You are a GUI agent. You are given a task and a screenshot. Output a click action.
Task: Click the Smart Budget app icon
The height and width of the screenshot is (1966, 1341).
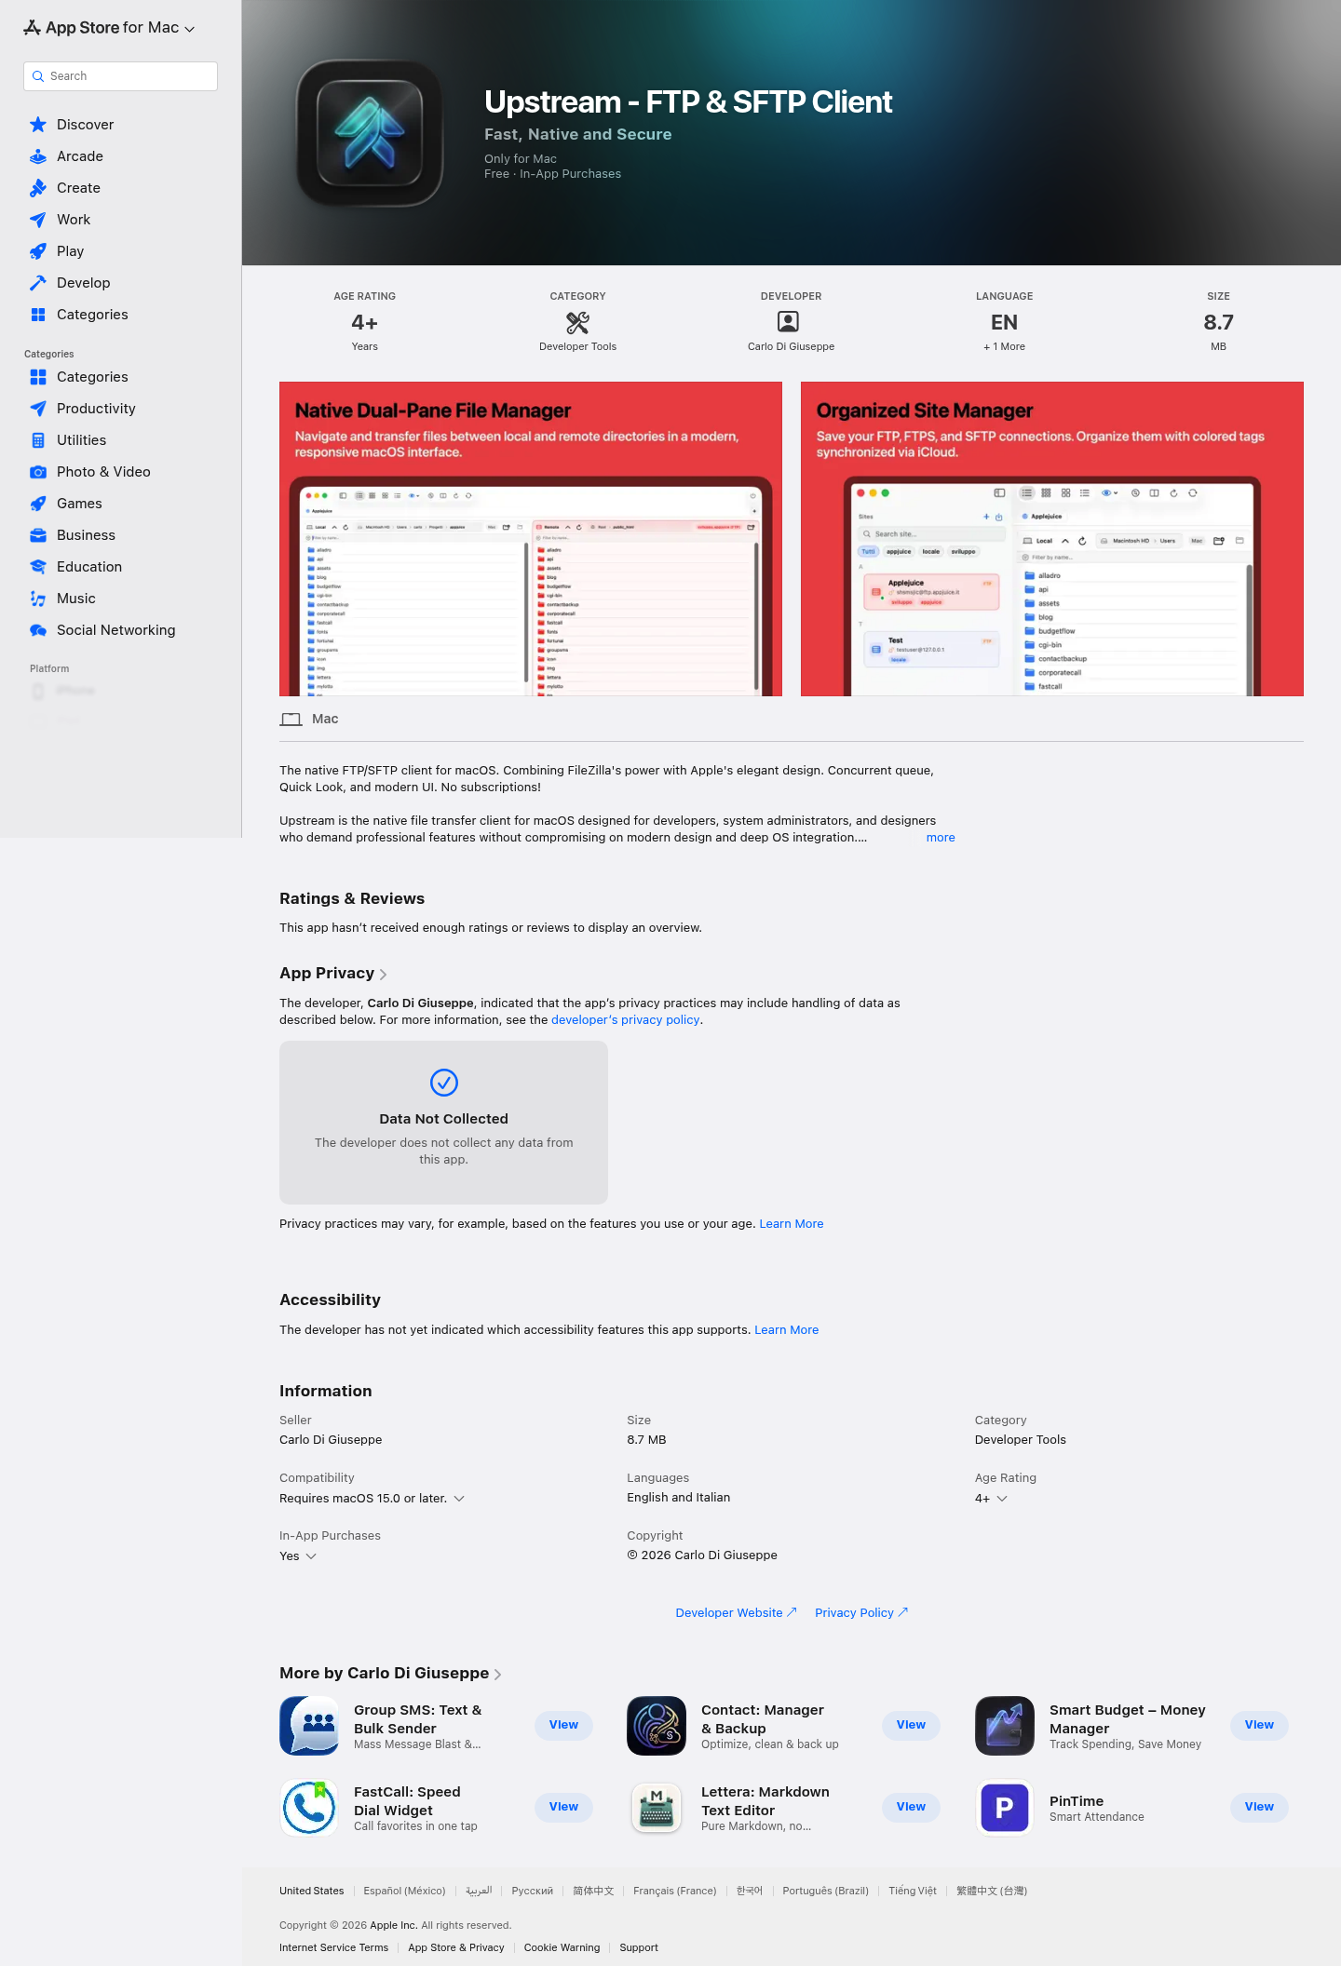tap(1005, 1726)
